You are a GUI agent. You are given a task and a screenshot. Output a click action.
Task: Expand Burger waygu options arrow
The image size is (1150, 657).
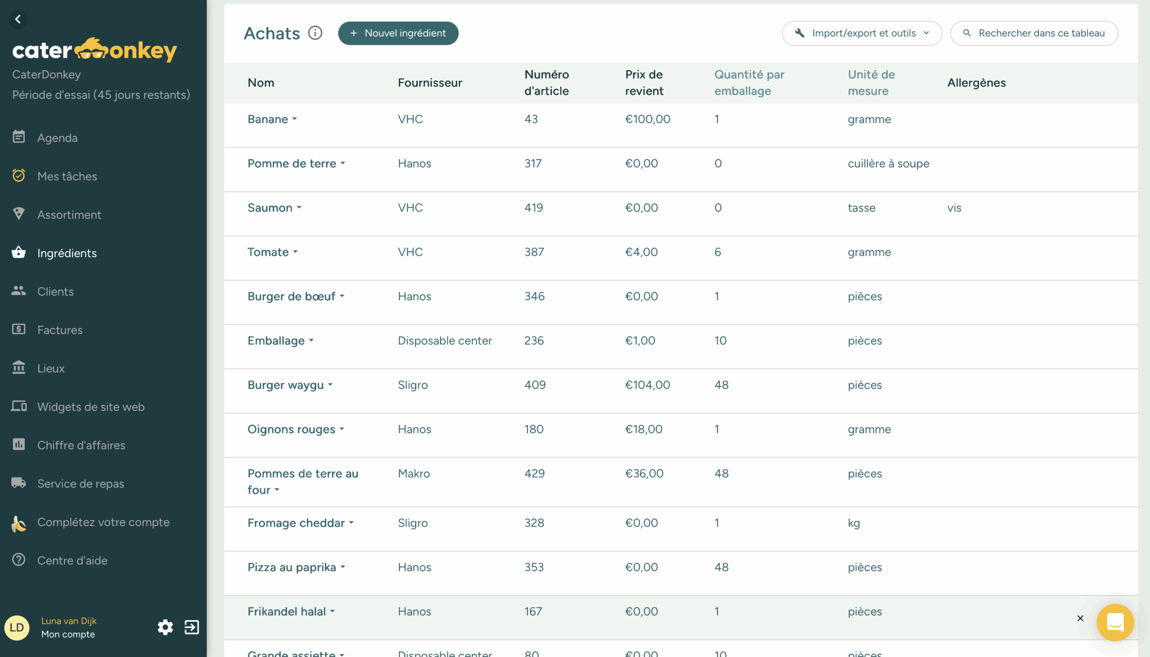tap(330, 385)
